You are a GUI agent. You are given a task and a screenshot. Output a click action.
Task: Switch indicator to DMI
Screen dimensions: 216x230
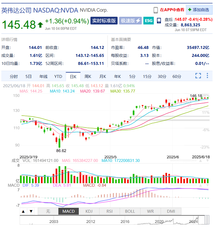click(x=171, y=211)
